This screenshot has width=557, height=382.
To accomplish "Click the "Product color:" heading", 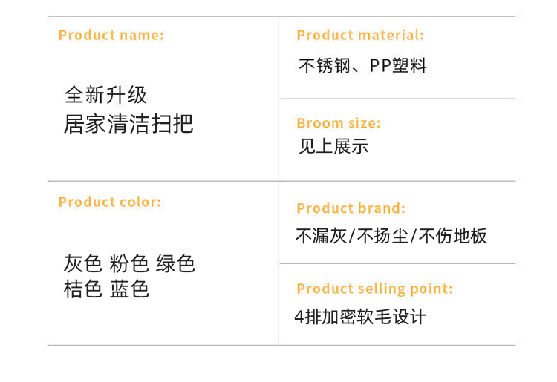I will (x=109, y=202).
